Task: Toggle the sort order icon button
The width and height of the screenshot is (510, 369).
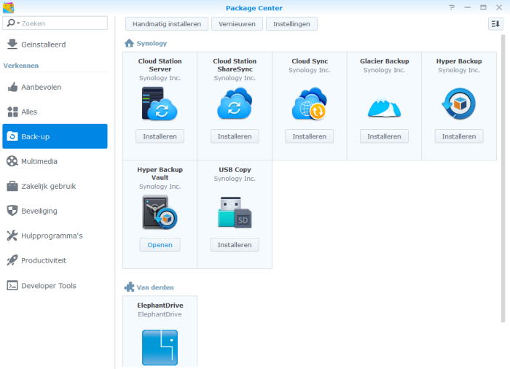Action: [495, 24]
